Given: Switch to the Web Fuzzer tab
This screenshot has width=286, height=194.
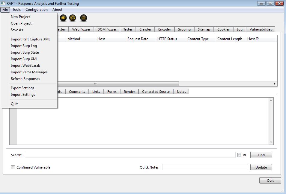Looking at the screenshot, I should [81, 29].
